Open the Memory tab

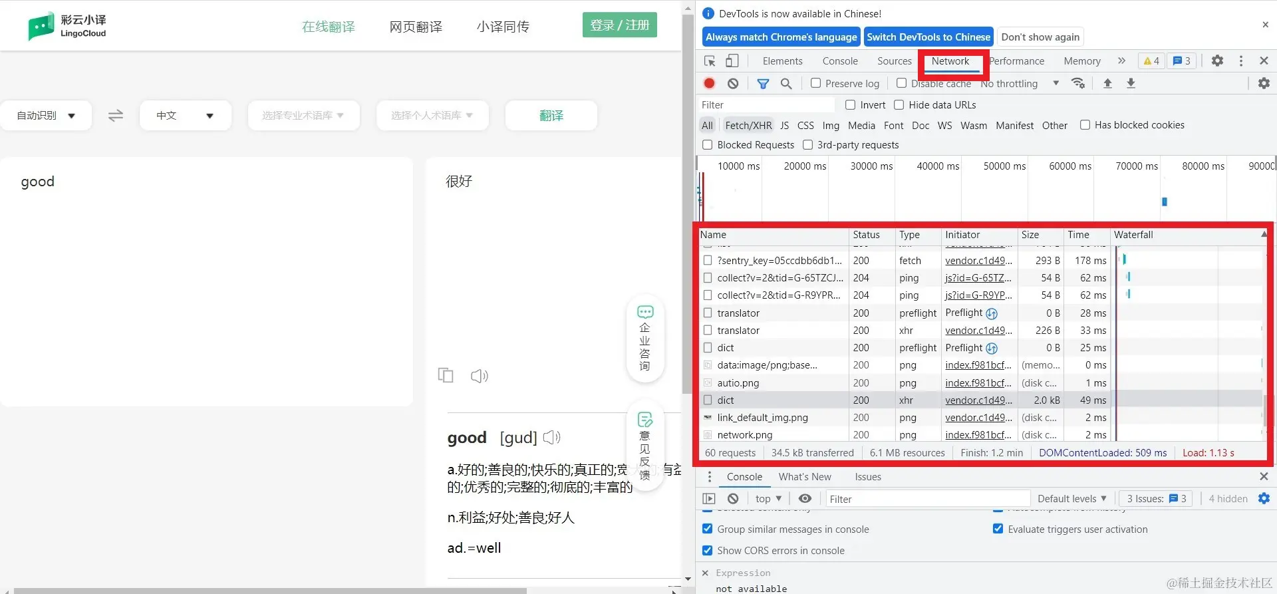[1081, 61]
